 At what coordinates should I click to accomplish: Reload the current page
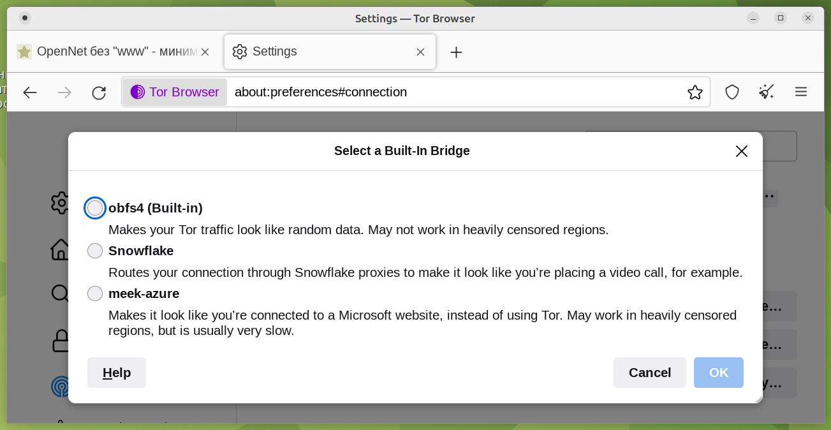click(x=99, y=93)
